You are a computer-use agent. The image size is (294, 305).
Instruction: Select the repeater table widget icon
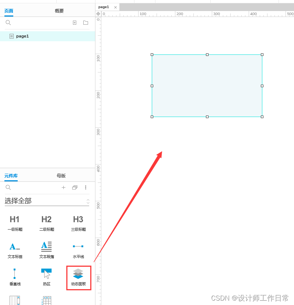(46, 301)
